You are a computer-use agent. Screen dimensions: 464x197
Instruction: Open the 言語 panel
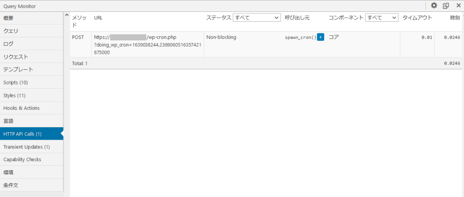32,121
